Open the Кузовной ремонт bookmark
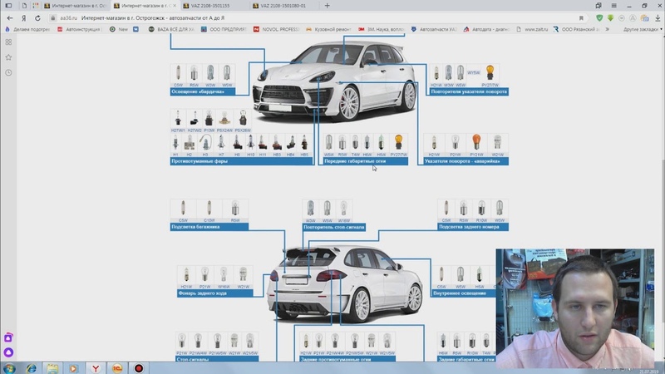The image size is (665, 374). point(328,29)
